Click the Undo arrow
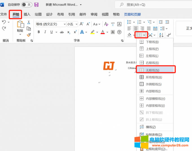Viewport: 192px width, 151px height. (x=4, y=22)
